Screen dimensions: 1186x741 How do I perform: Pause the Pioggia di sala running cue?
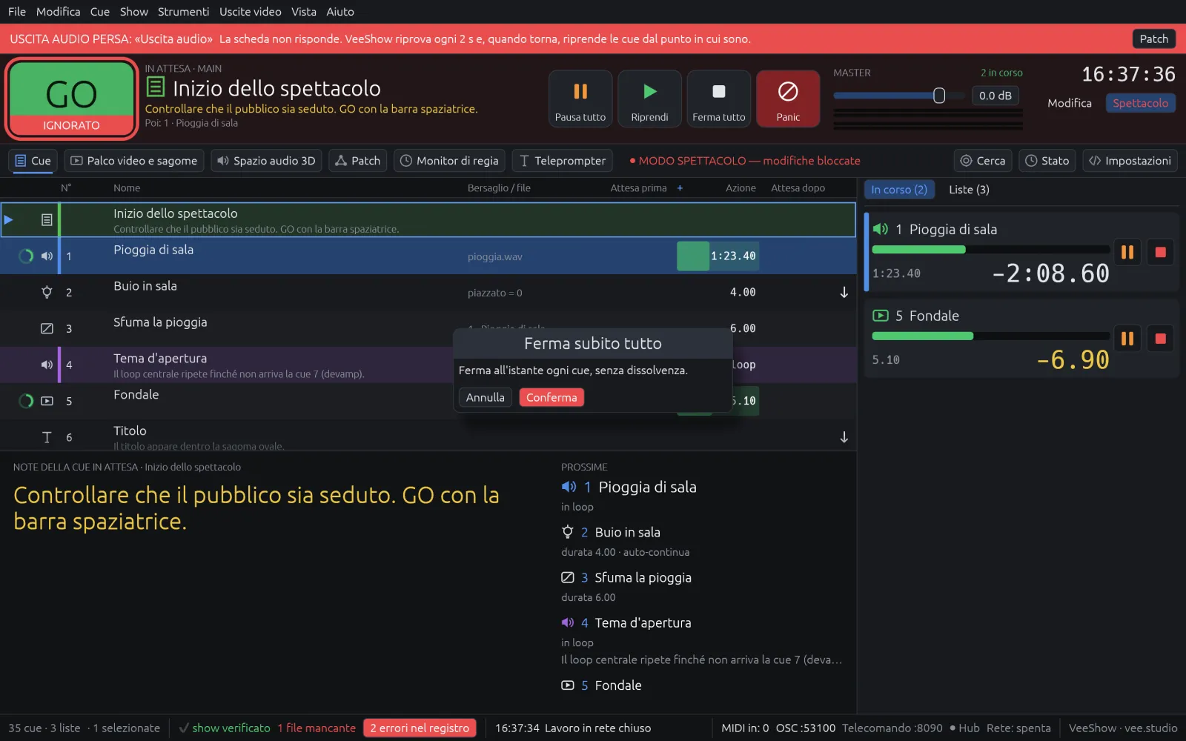click(x=1127, y=252)
